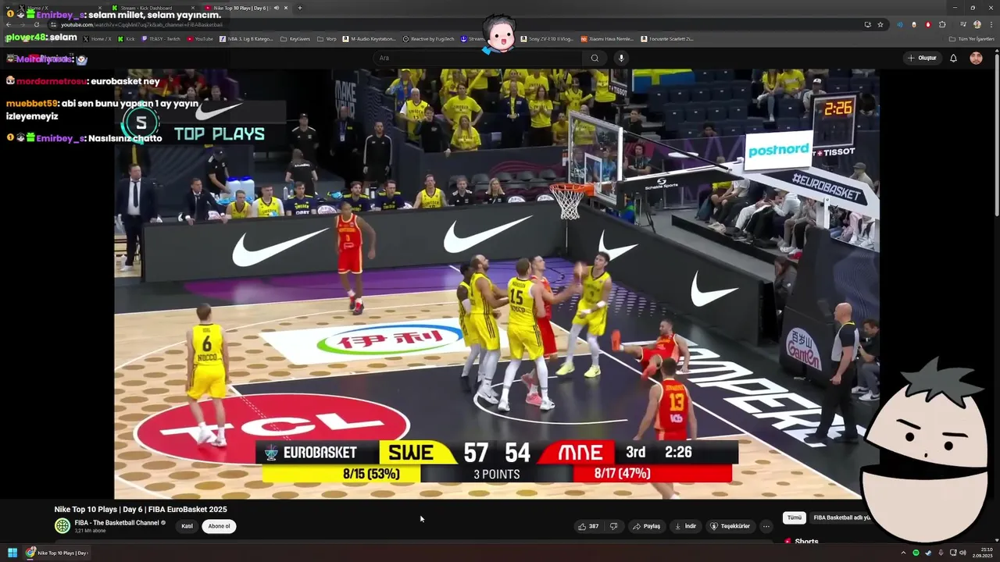1000x562 pixels.
Task: Open the FIBA channel avatar
Action: pos(62,525)
